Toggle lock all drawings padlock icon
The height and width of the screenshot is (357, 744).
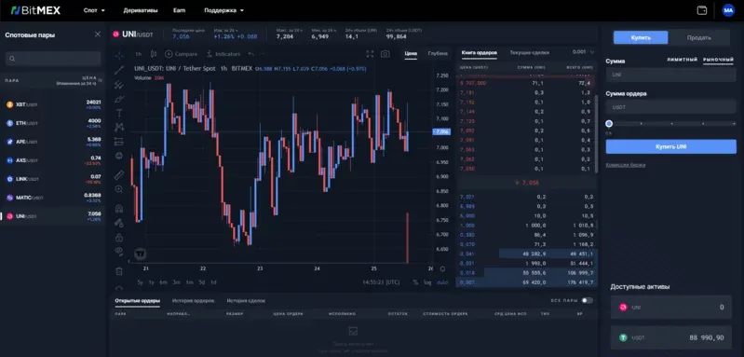coord(119,237)
